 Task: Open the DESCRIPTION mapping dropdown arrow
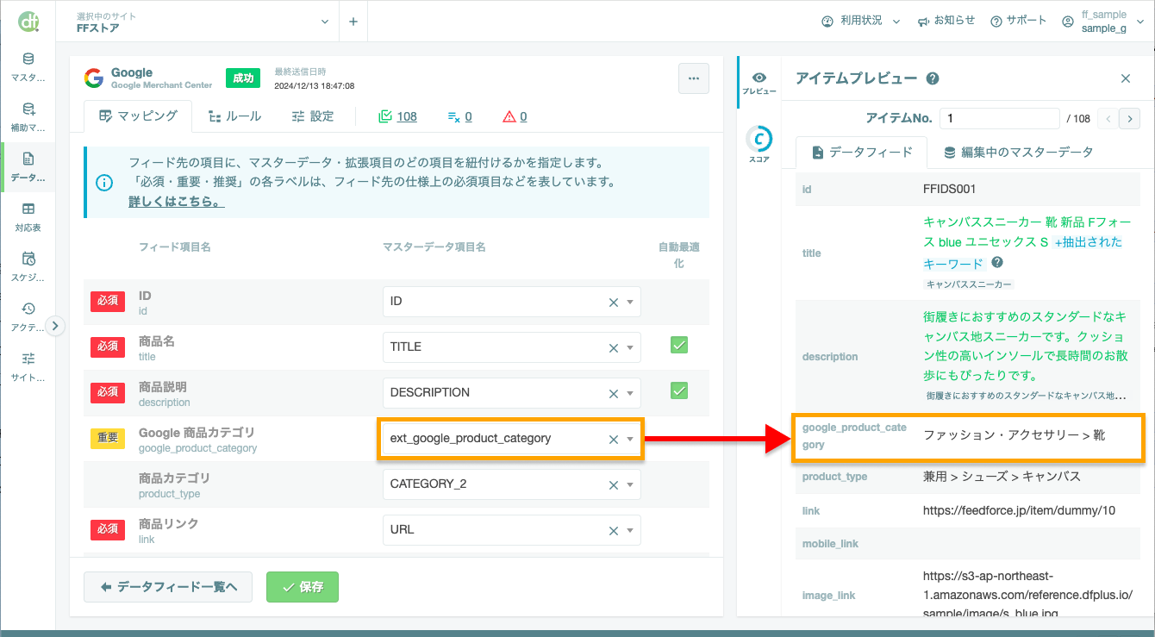(x=630, y=393)
